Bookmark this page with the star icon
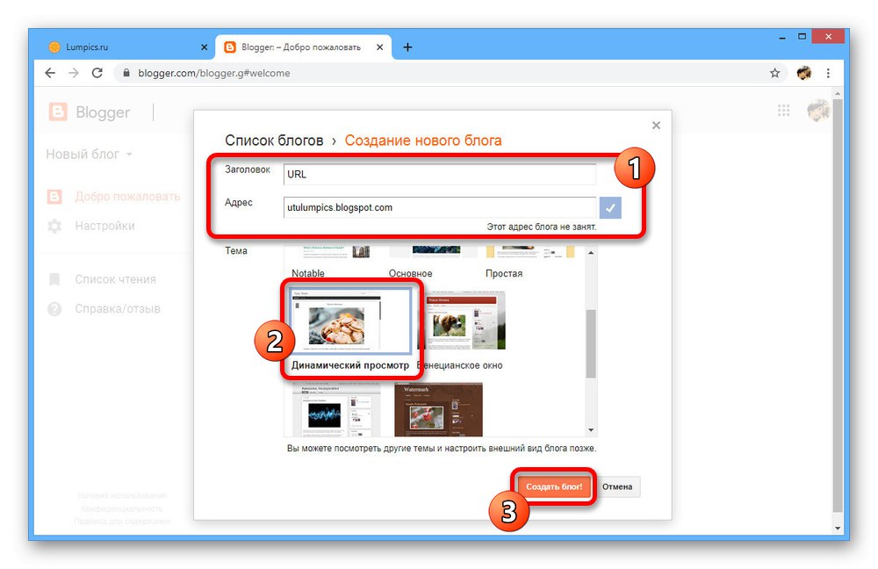The image size is (878, 569). point(774,73)
